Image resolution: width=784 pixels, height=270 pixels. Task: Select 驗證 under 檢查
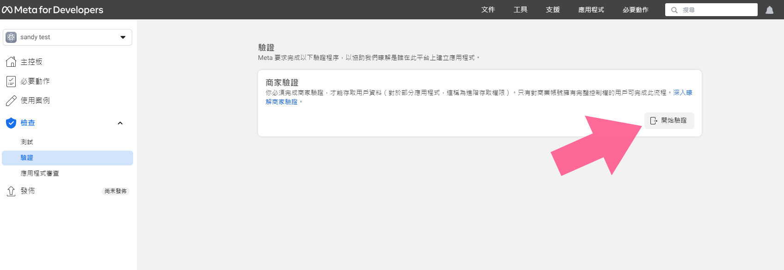[67, 158]
